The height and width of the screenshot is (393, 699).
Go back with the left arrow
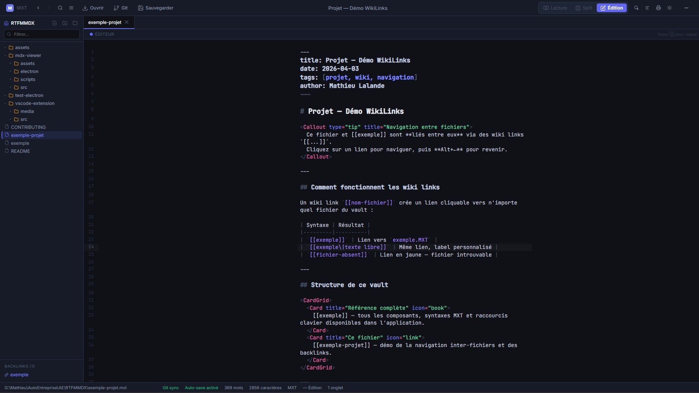(x=38, y=8)
